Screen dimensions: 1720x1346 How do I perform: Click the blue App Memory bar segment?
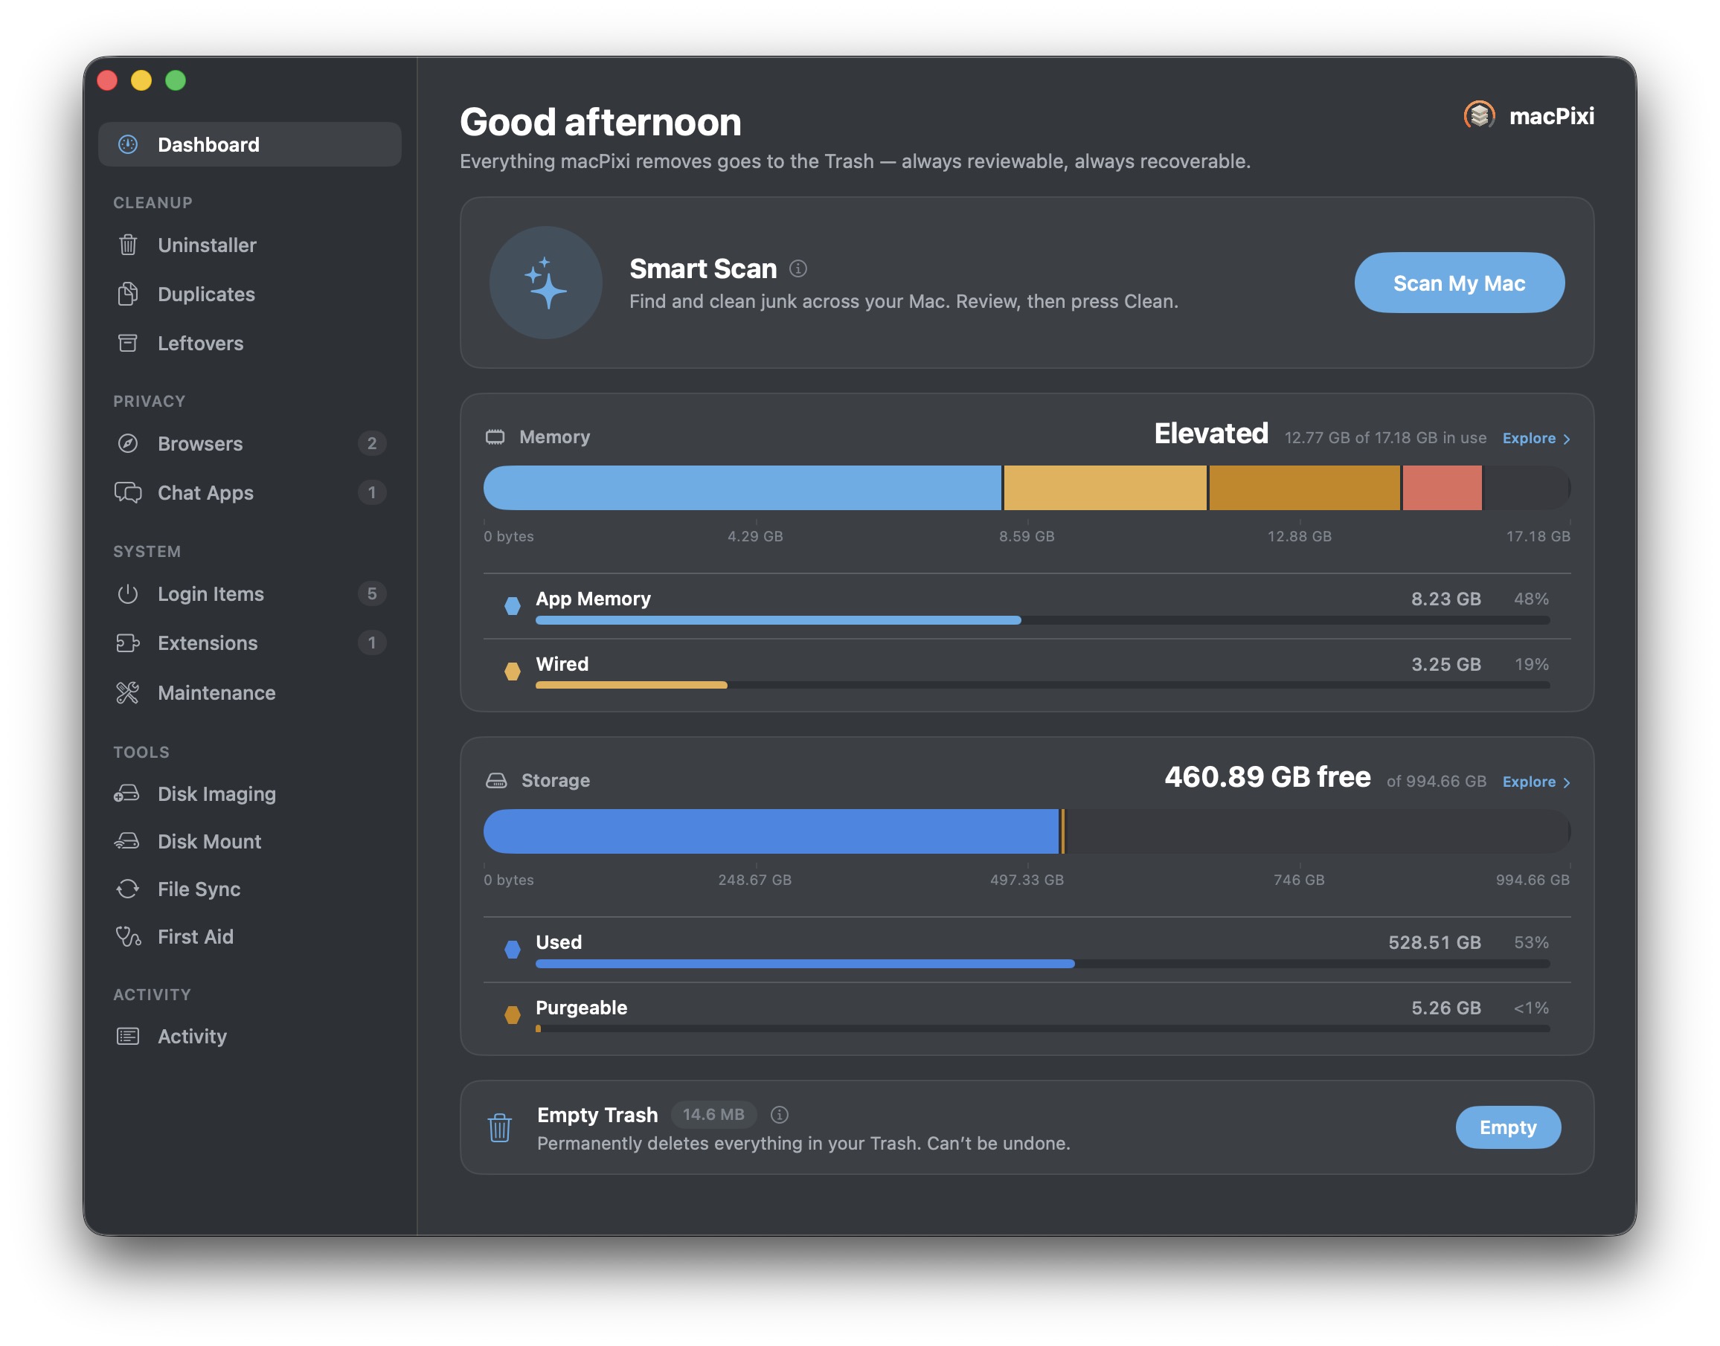click(x=742, y=488)
